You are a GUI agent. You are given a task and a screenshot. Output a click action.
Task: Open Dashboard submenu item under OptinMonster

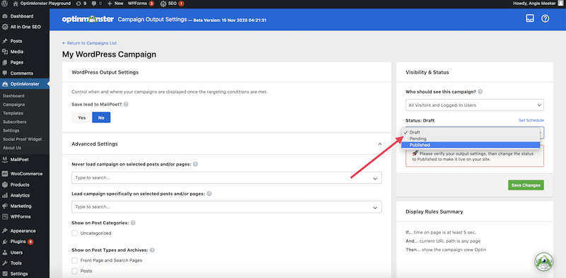coord(13,96)
